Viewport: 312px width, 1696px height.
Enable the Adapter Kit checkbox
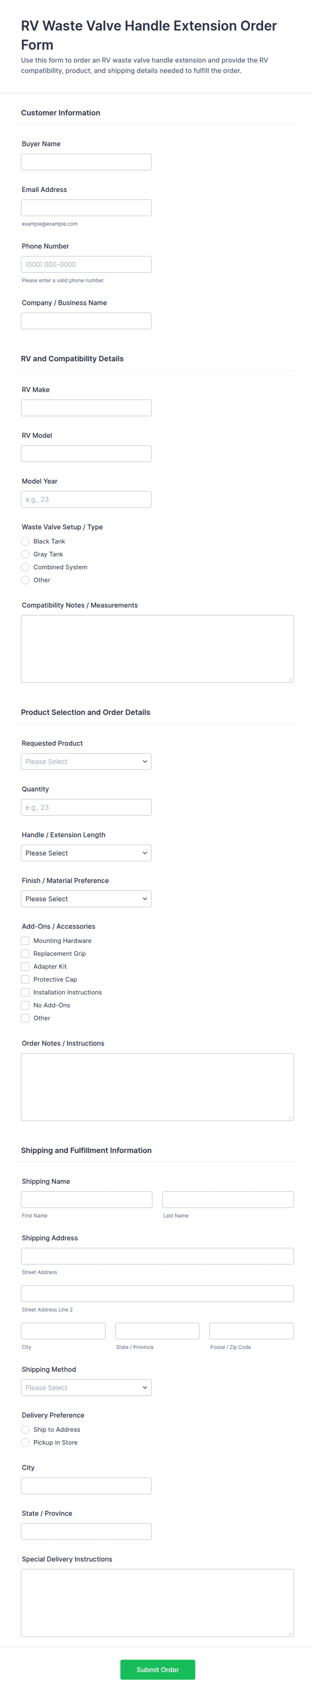click(x=25, y=966)
